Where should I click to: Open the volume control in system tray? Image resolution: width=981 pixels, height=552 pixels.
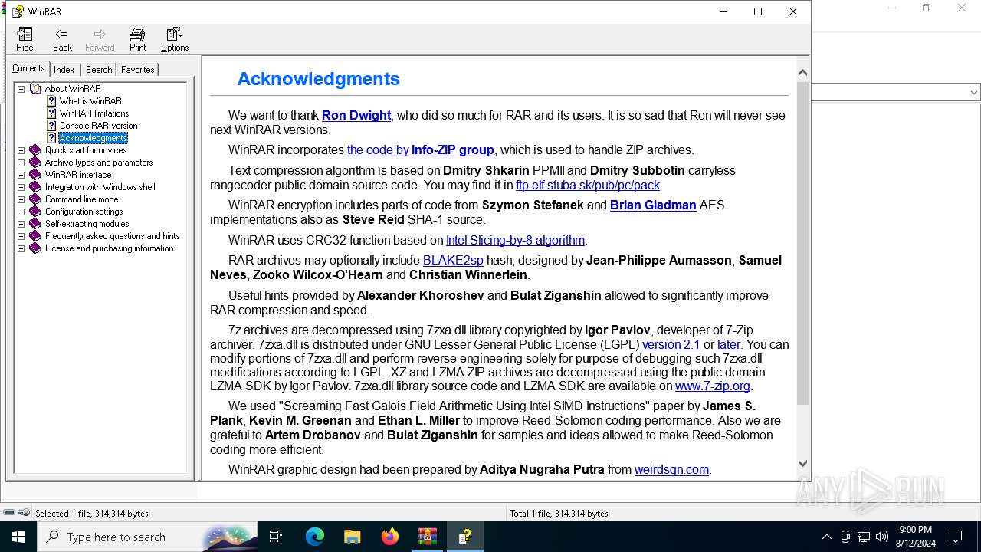click(881, 537)
